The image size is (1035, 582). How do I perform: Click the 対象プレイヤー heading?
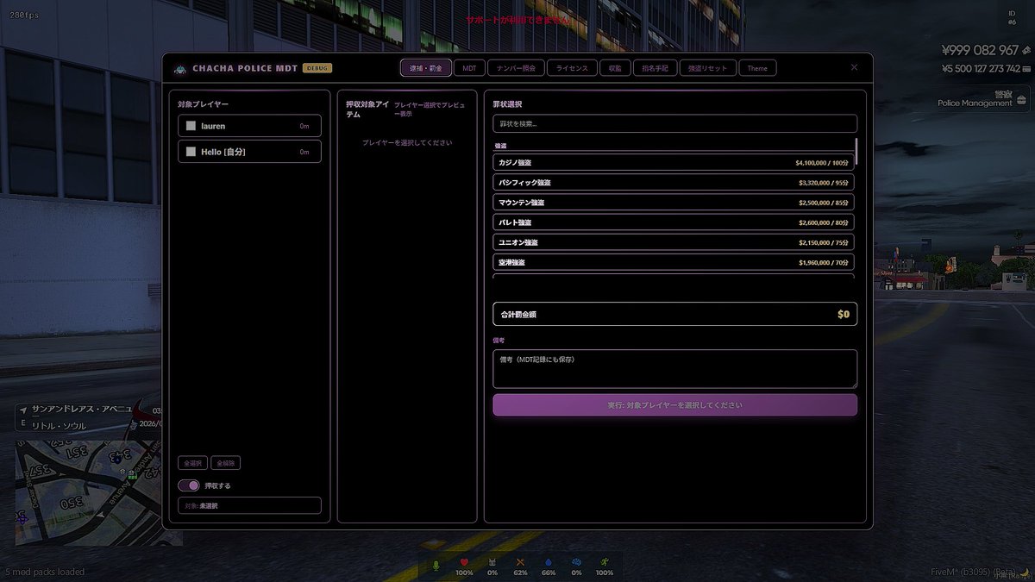204,104
